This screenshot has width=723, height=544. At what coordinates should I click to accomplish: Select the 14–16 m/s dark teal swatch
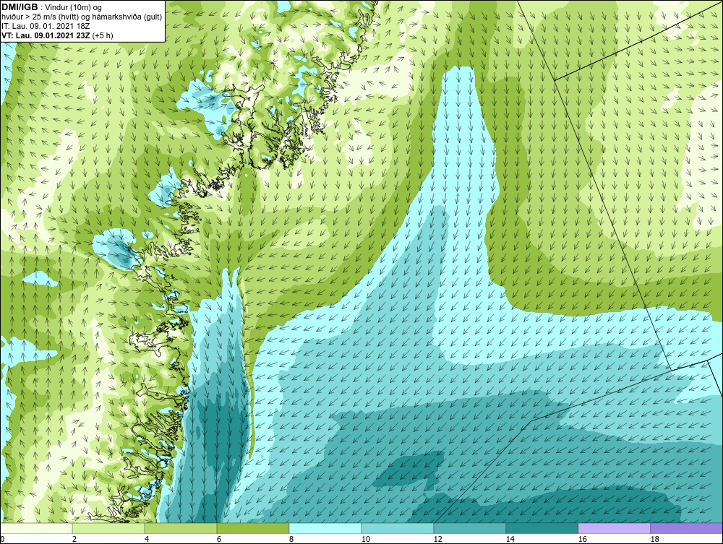click(x=542, y=528)
